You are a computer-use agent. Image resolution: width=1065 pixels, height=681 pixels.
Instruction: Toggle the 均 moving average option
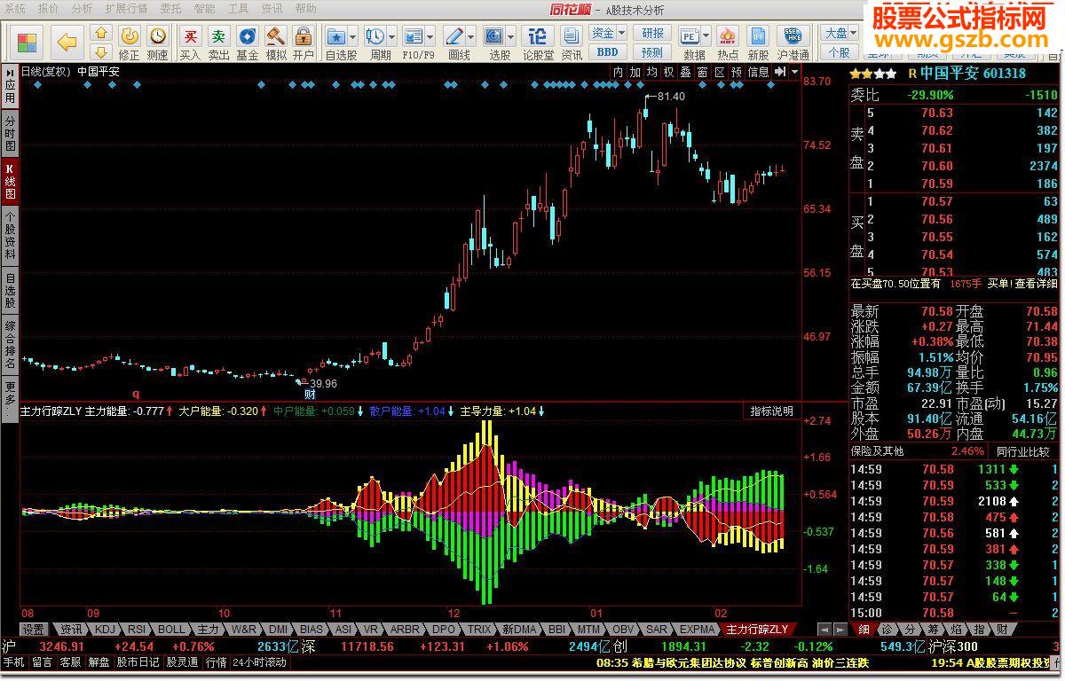point(652,72)
